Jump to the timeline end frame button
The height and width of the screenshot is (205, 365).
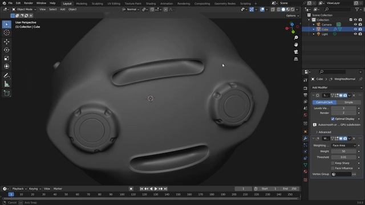(165, 188)
